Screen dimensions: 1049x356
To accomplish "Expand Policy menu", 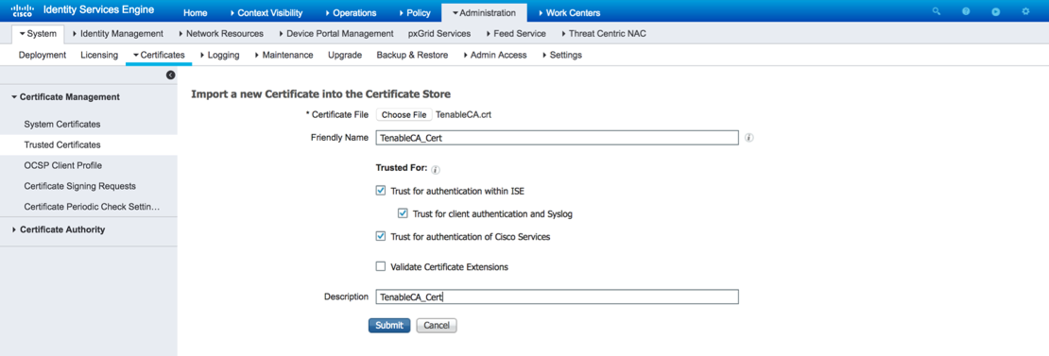I will (x=416, y=12).
